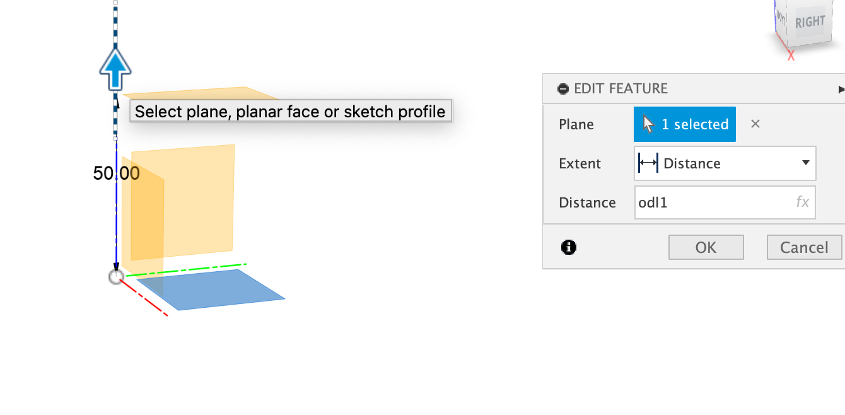This screenshot has width=845, height=415.
Task: Click the Extent dropdown arrow
Action: 805,163
